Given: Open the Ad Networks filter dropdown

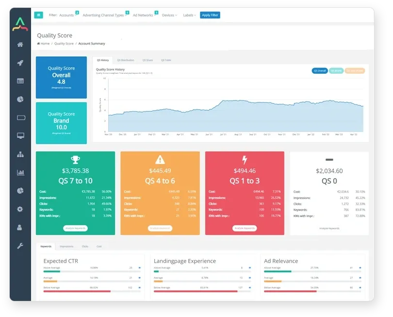Looking at the screenshot, I should pyautogui.click(x=144, y=15).
